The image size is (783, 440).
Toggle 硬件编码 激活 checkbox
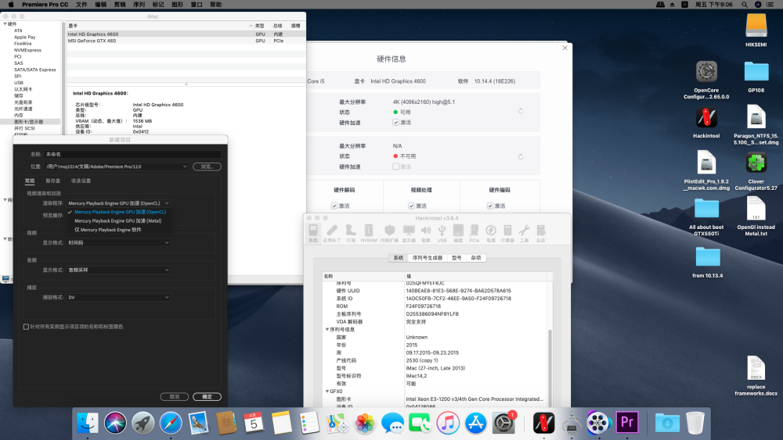point(490,206)
